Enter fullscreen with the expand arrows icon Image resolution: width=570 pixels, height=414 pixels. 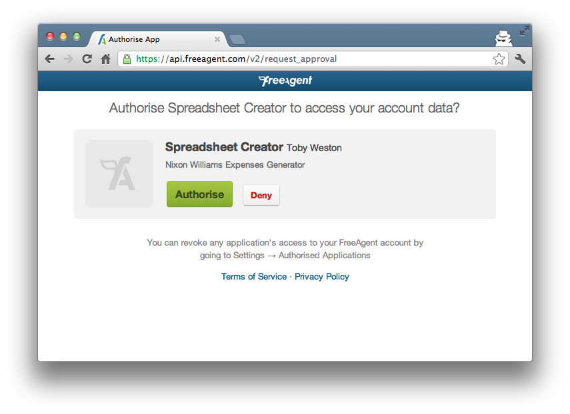(x=524, y=31)
